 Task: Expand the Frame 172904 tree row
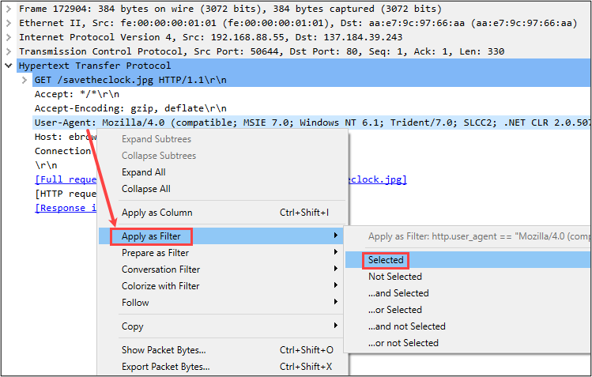pos(9,9)
